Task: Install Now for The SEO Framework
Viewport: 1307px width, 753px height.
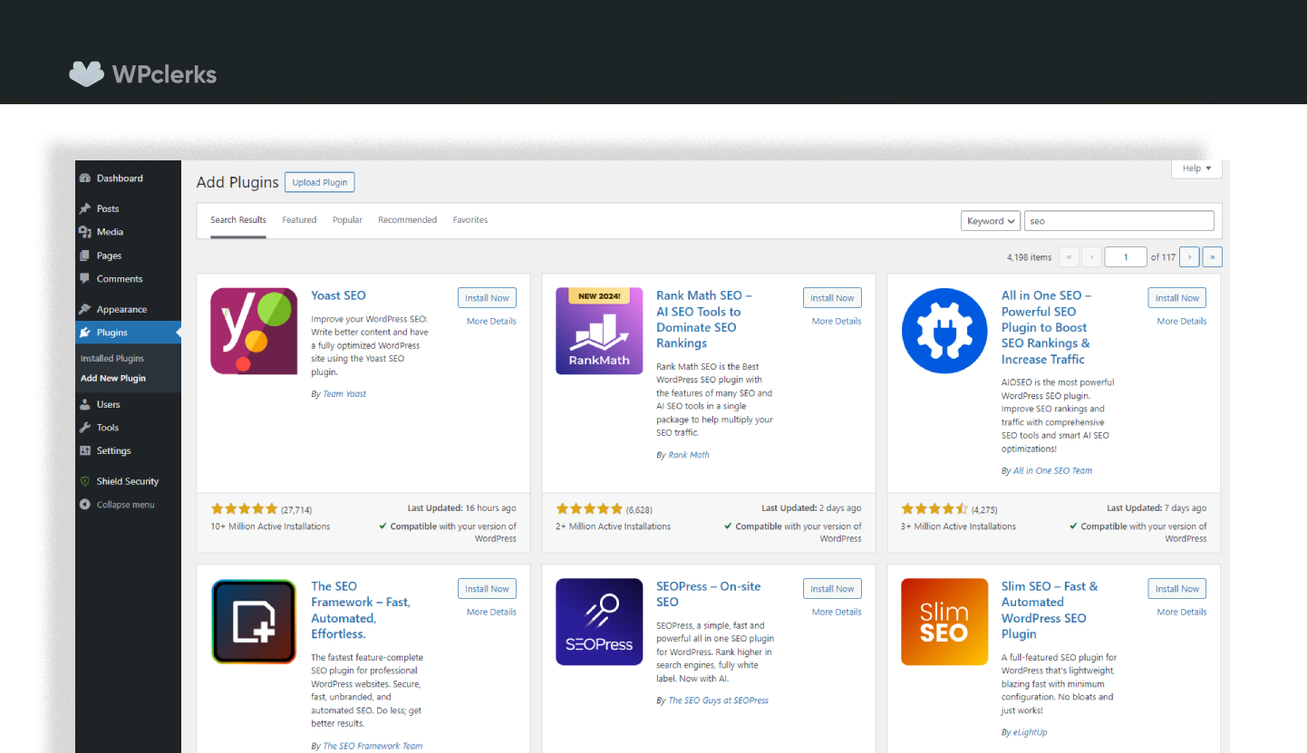Action: [x=487, y=589]
